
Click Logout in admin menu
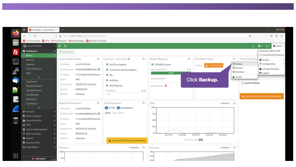coord(271,73)
